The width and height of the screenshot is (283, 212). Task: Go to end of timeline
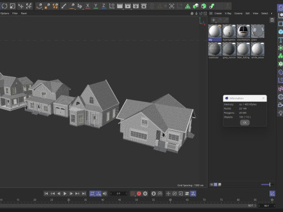coord(84,194)
